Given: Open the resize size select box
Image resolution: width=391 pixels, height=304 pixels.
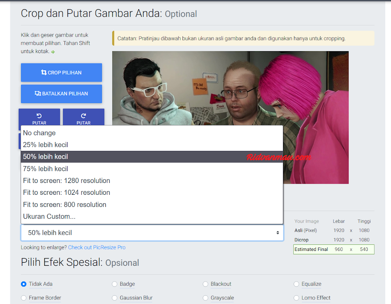Looking at the screenshot, I should (x=152, y=233).
